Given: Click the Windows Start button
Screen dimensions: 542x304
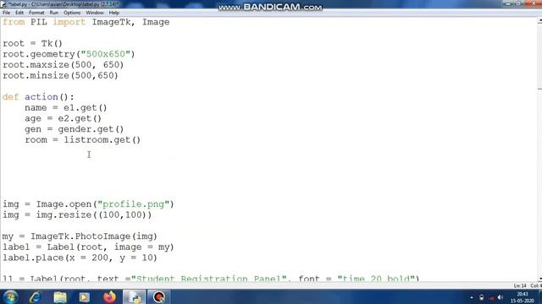Looking at the screenshot, I should point(10,296).
